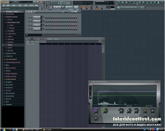Image resolution: width=165 pixels, height=131 pixels.
Task: Select the pencil draw tool in Playlist toolbar
Action: pos(30,39)
